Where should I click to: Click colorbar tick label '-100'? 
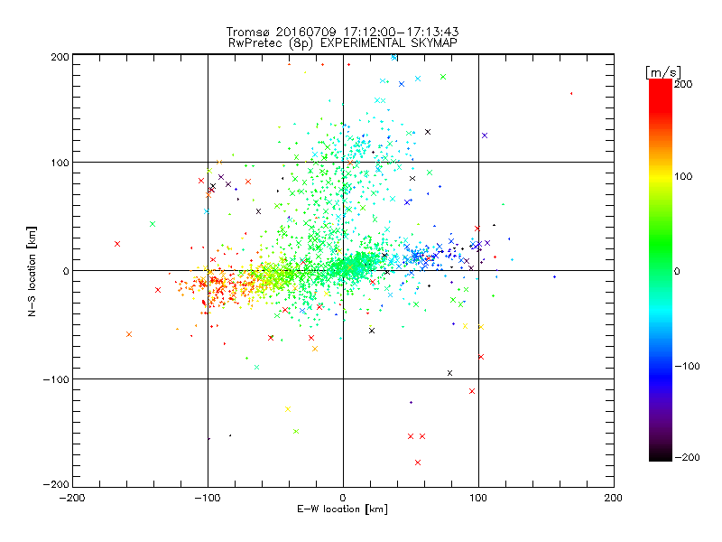click(687, 366)
